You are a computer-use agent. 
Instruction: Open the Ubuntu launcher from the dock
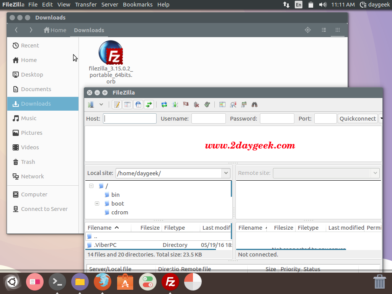point(12,282)
